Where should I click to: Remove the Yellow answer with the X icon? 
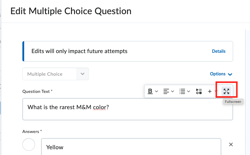point(231,144)
